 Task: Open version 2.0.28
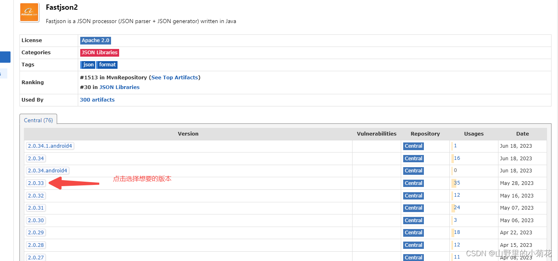36,245
